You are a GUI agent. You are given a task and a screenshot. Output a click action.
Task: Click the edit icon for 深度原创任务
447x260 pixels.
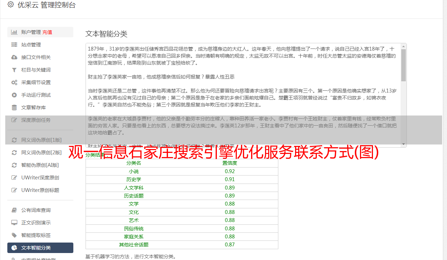[14, 120]
